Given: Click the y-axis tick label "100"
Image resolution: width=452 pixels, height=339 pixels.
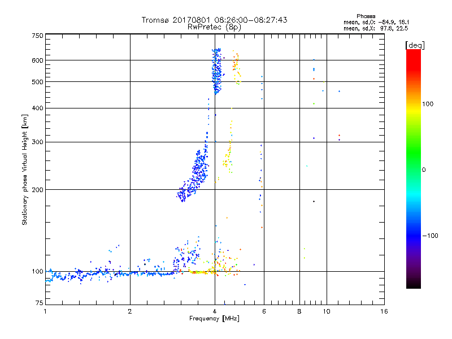Looking at the screenshot, I should [38, 272].
